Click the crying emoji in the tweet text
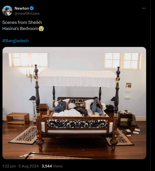 [41, 29]
